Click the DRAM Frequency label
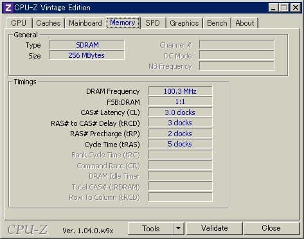 tap(113, 91)
